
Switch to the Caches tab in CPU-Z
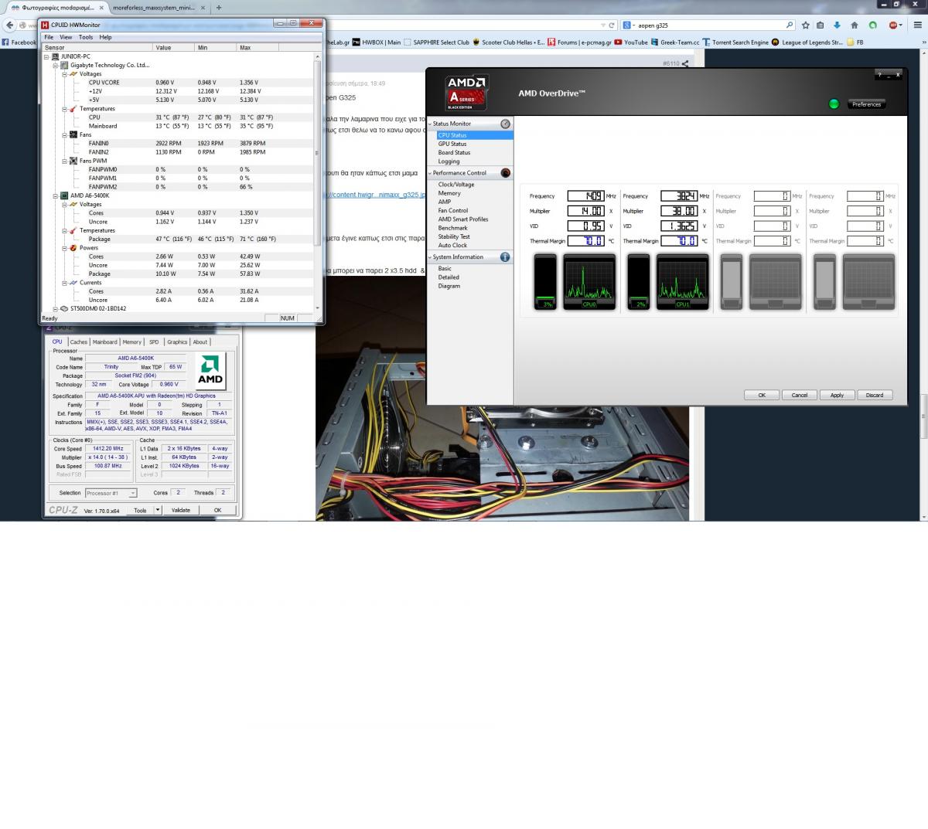[x=79, y=341]
